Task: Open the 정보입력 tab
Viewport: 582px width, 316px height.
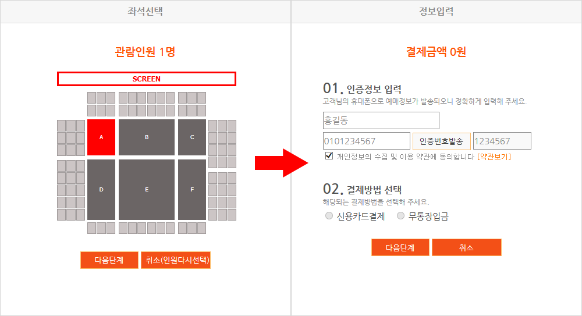Action: (436, 11)
